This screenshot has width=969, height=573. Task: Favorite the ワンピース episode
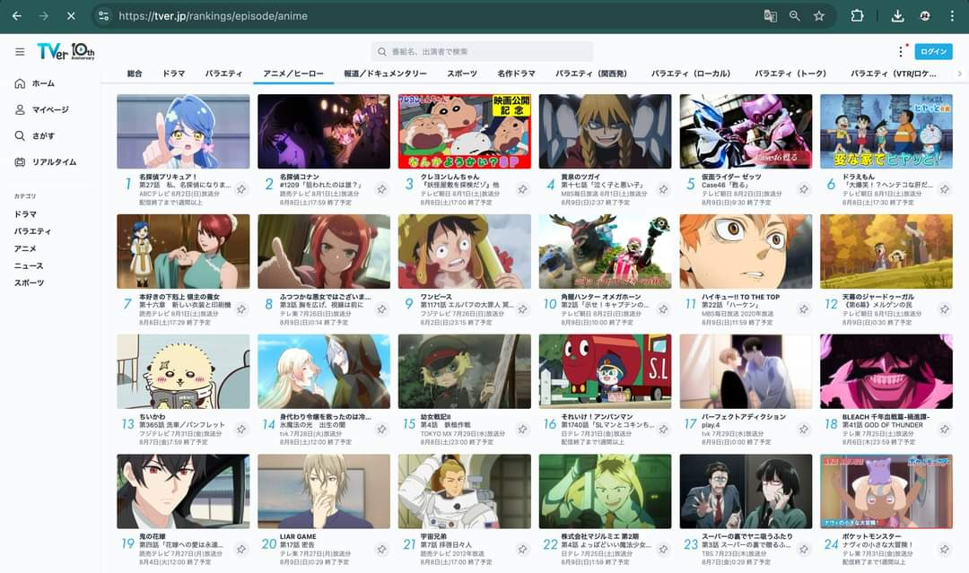(523, 308)
